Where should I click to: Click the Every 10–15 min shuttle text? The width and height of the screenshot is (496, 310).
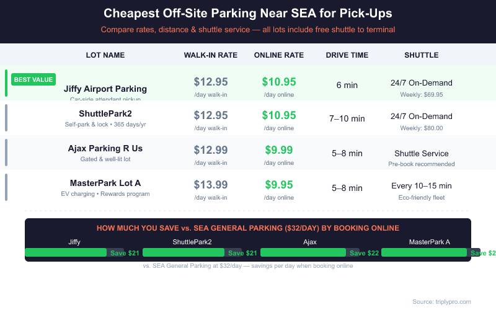[422, 185]
